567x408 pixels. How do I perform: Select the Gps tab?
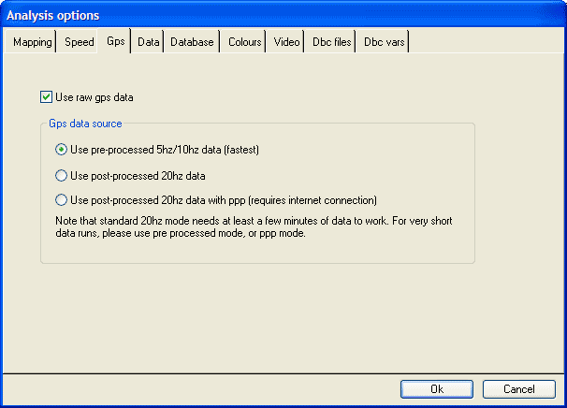point(115,41)
